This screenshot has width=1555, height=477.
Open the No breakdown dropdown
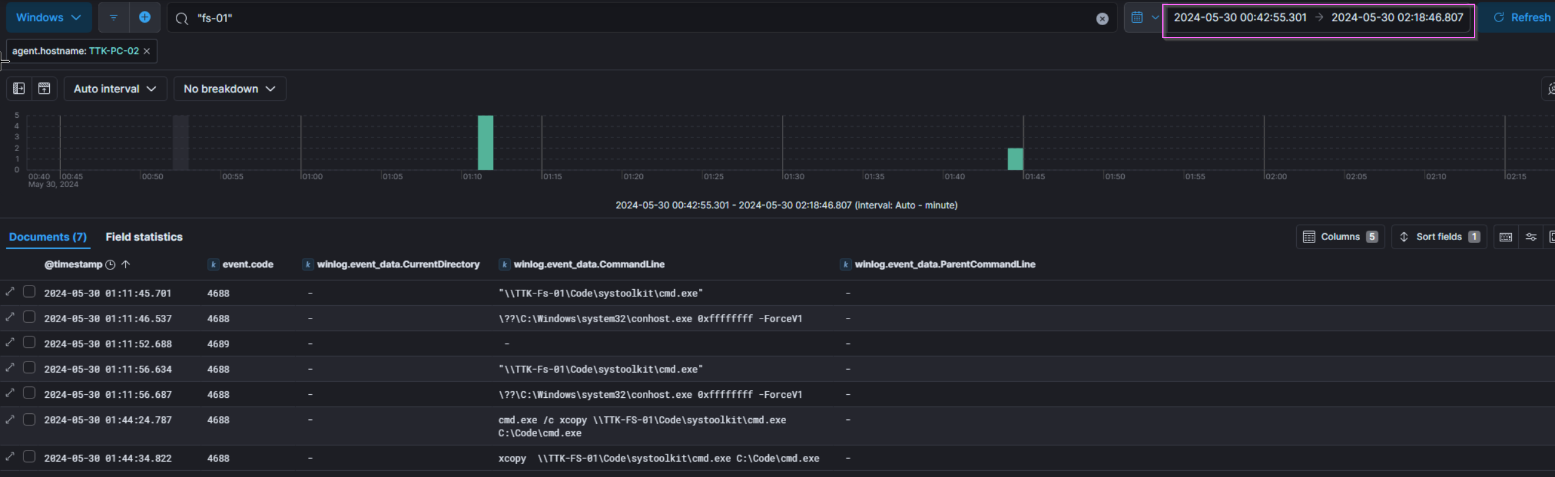coord(229,89)
